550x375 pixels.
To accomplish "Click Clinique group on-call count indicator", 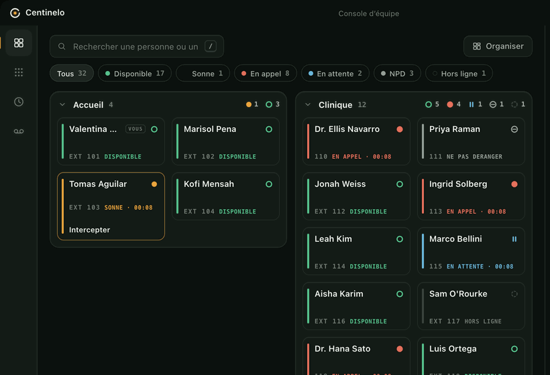I will click(454, 104).
